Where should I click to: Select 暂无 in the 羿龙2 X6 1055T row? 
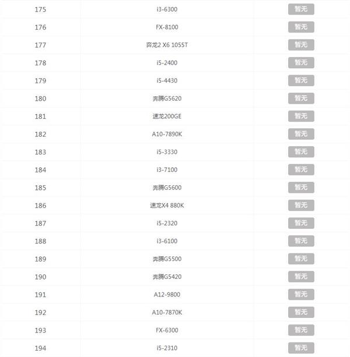click(x=300, y=45)
